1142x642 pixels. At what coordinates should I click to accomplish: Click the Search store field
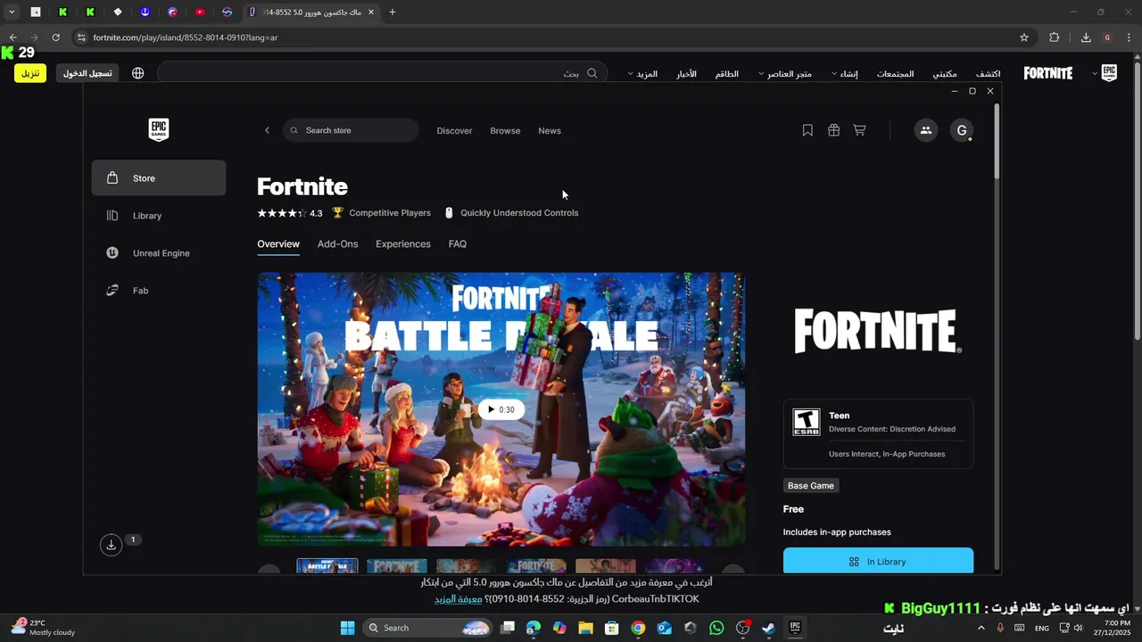point(351,130)
